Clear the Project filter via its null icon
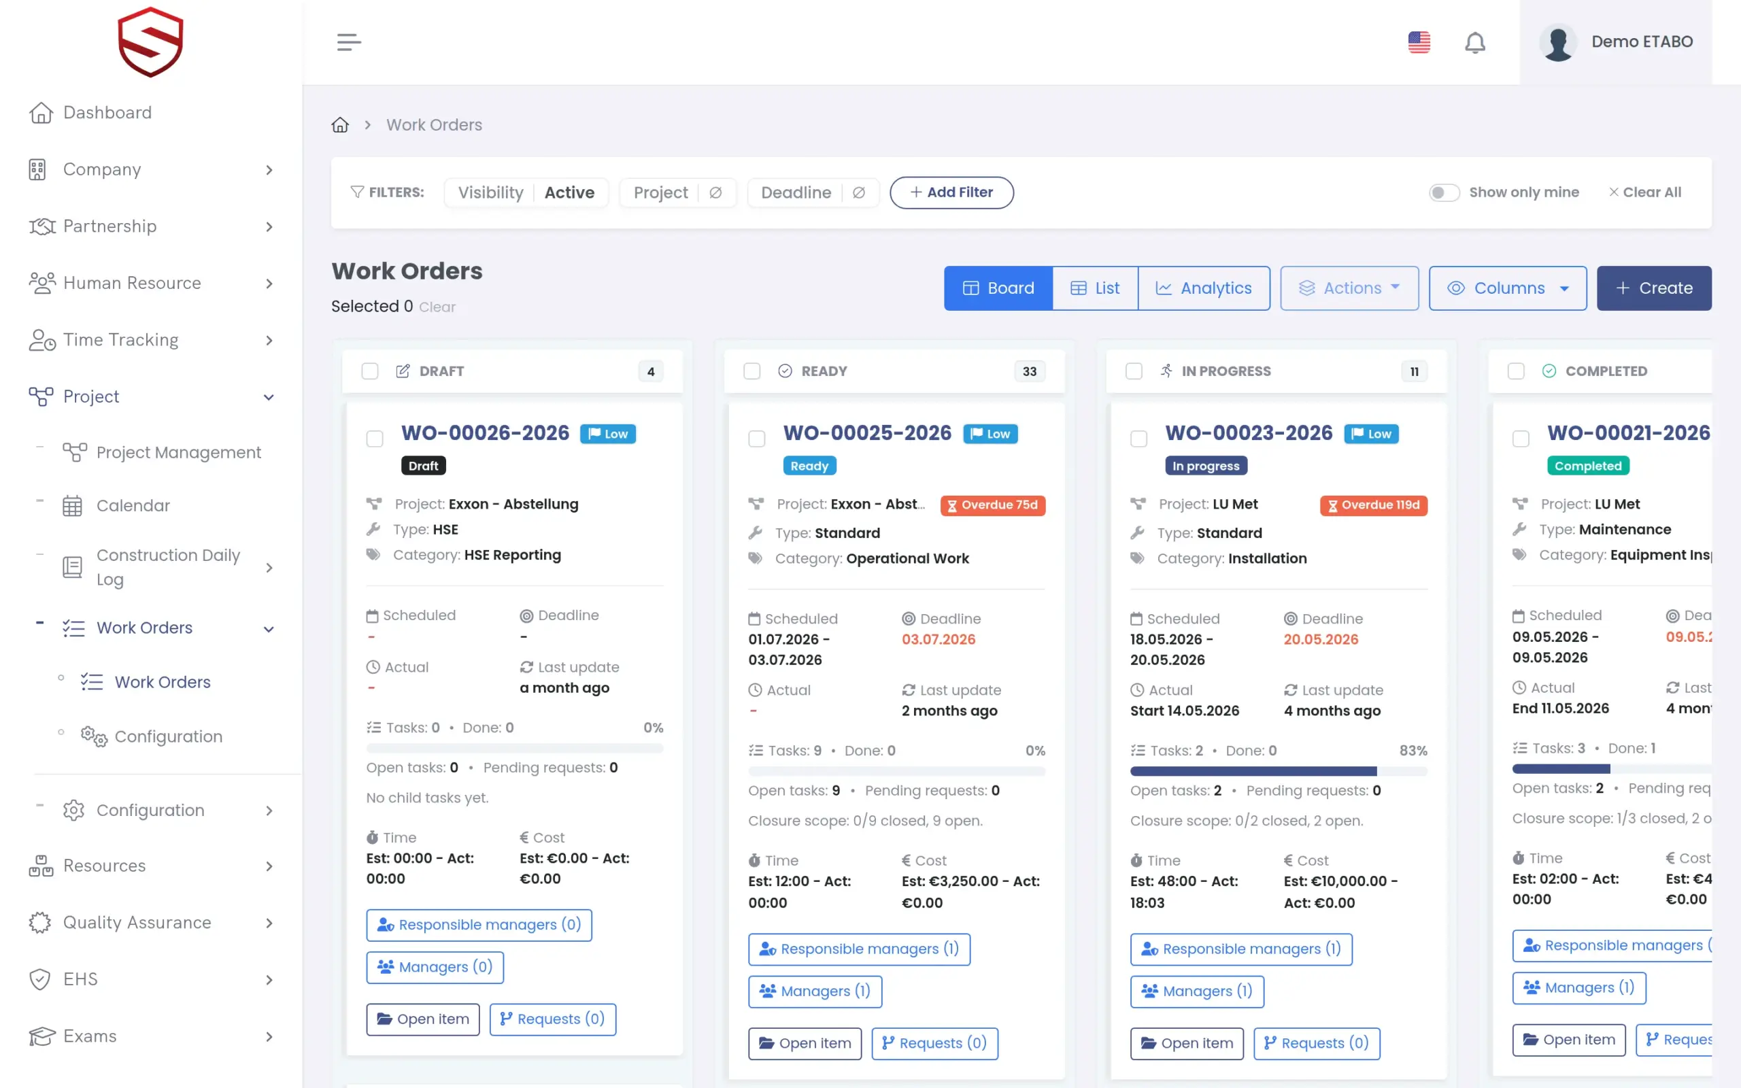This screenshot has height=1088, width=1741. click(x=715, y=193)
